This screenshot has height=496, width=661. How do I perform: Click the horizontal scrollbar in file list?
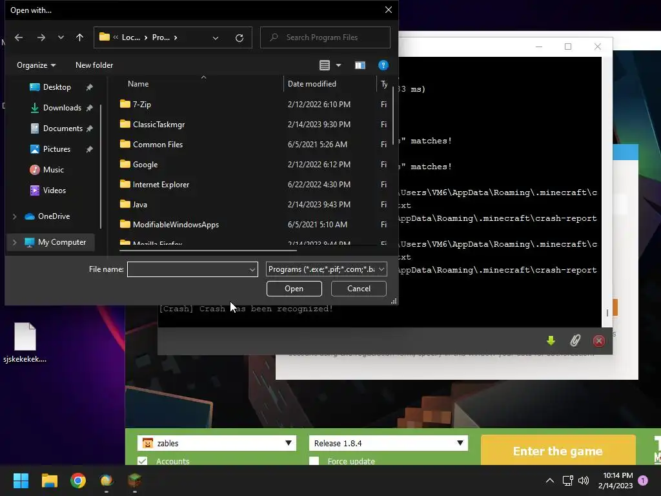coord(208,251)
